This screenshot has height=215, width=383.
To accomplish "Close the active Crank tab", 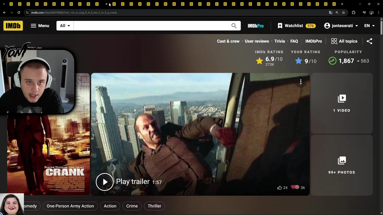I will (x=106, y=4).
